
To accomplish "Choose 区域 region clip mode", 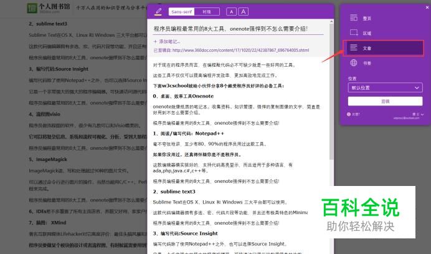I will click(x=384, y=33).
